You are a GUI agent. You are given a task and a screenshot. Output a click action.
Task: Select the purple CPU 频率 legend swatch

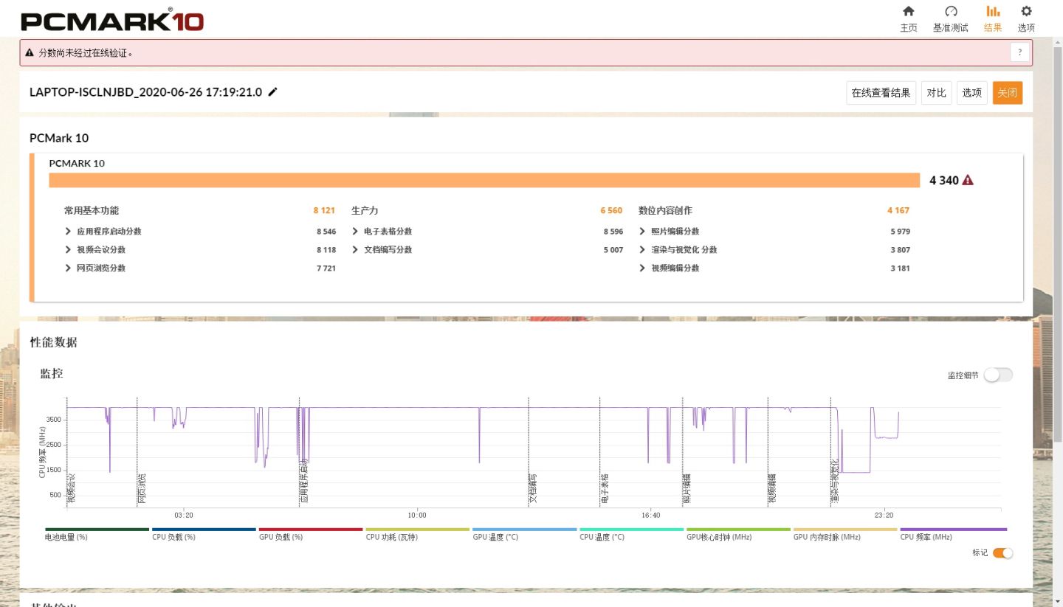953,530
